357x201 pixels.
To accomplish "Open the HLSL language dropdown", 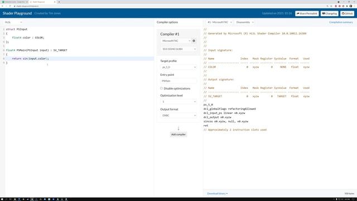I will (x=13, y=22).
